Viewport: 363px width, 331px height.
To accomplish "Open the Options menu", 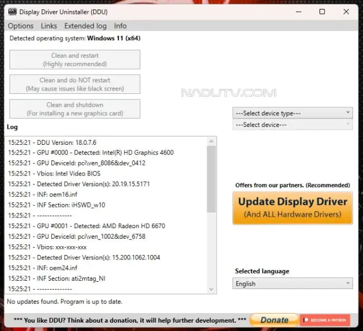I will tap(21, 26).
